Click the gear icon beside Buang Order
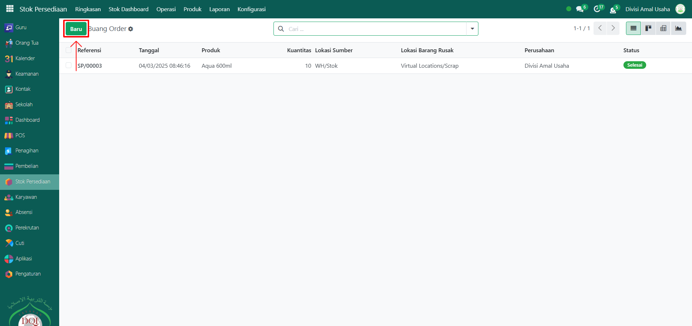Screen dimensions: 692x326 point(131,29)
